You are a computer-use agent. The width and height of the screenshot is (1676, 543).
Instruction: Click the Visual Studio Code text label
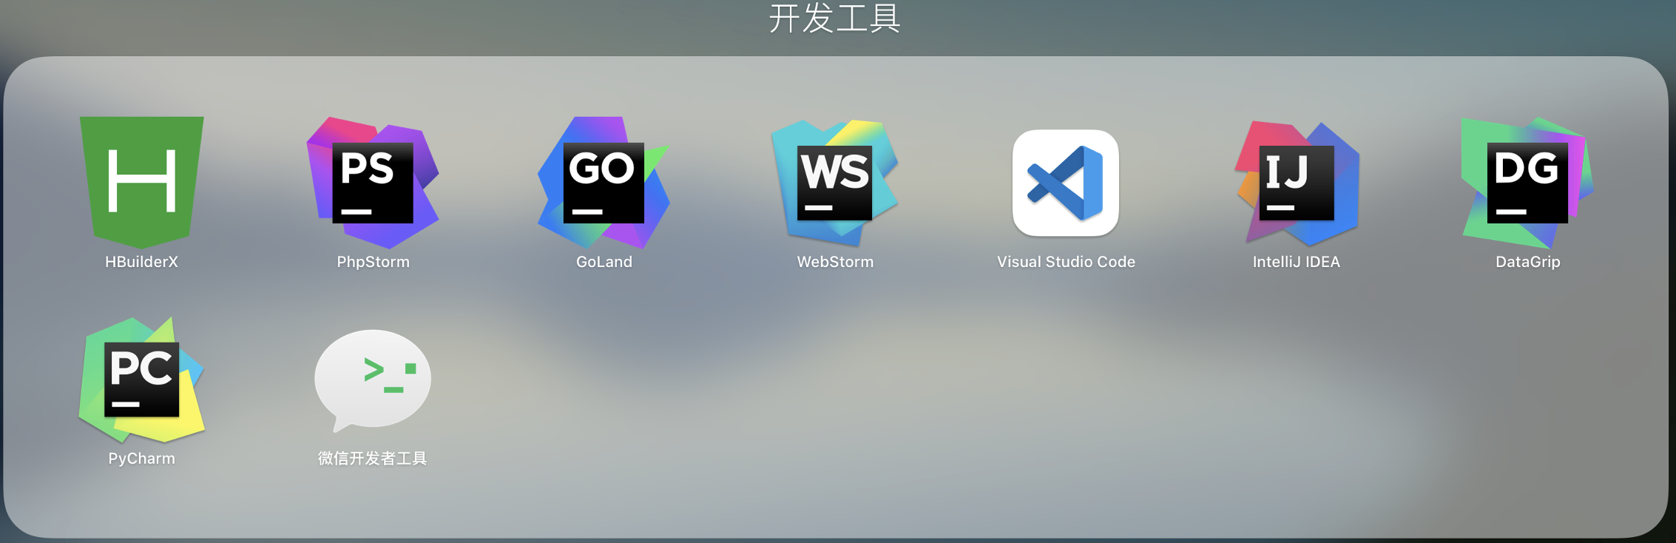tap(1065, 262)
